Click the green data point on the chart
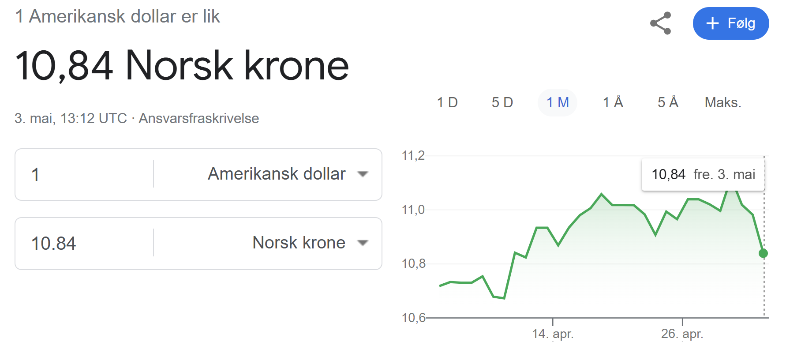This screenshot has width=801, height=357. tap(763, 253)
